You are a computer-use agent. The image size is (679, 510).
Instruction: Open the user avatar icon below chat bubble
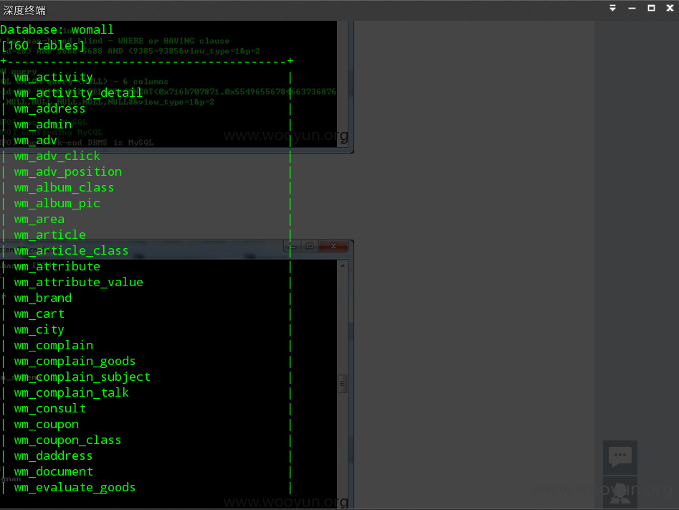click(620, 493)
